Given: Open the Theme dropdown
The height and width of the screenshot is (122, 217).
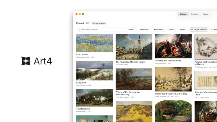Looking at the screenshot, I should point(131,30).
